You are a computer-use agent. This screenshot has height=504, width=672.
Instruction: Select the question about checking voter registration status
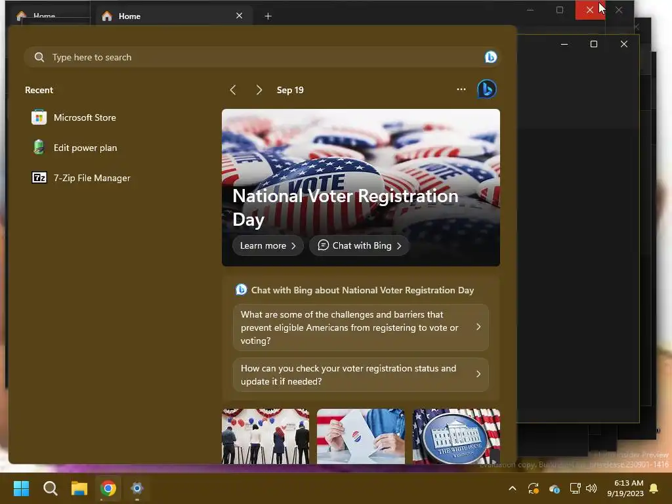361,375
